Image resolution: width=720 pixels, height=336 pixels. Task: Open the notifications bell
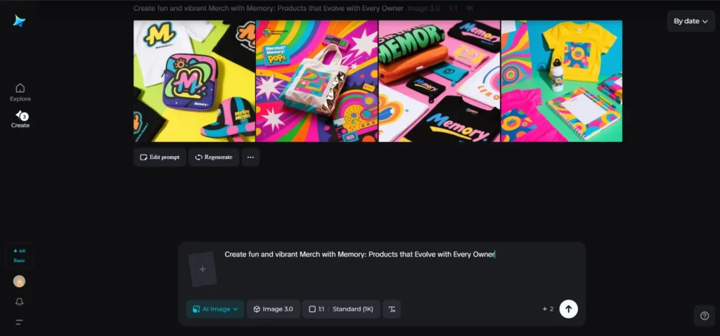(x=20, y=302)
